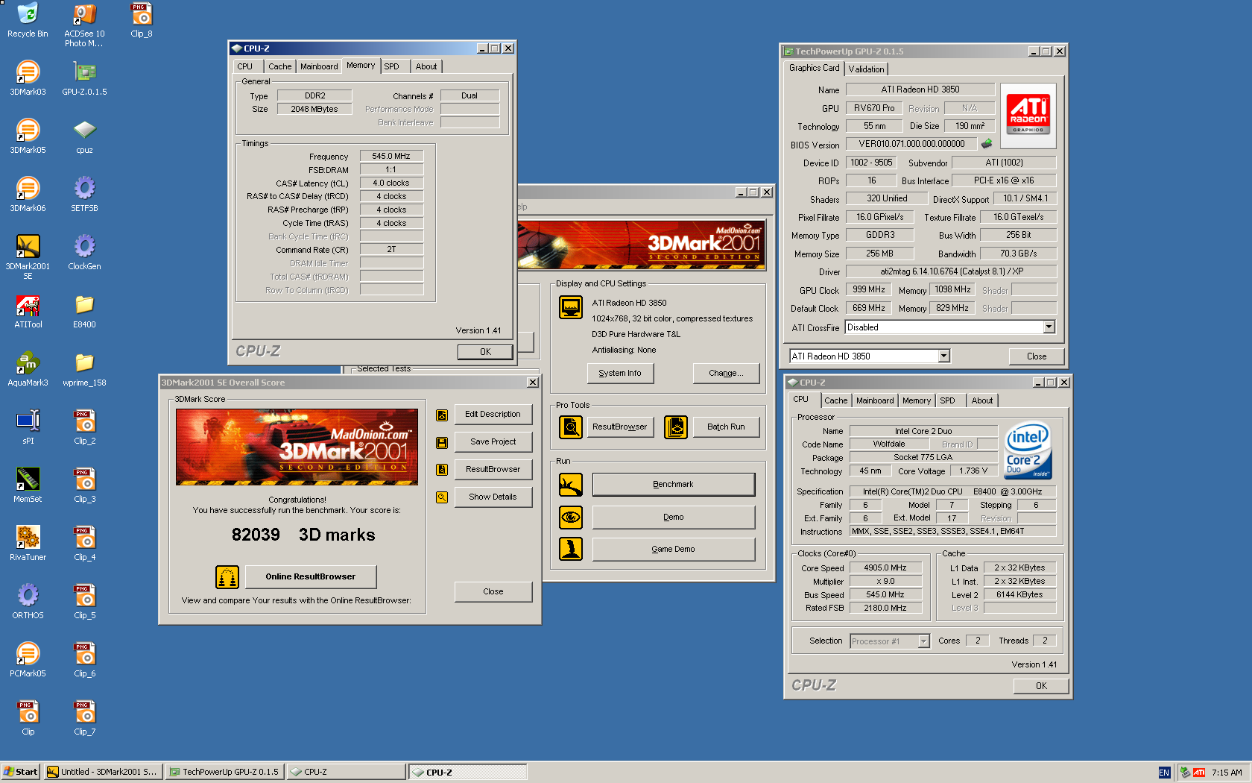This screenshot has height=783, width=1252.
Task: Click the Benchmark run icon in 3DMark2001
Action: 571,485
